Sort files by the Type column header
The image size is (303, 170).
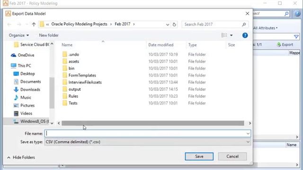click(x=193, y=45)
